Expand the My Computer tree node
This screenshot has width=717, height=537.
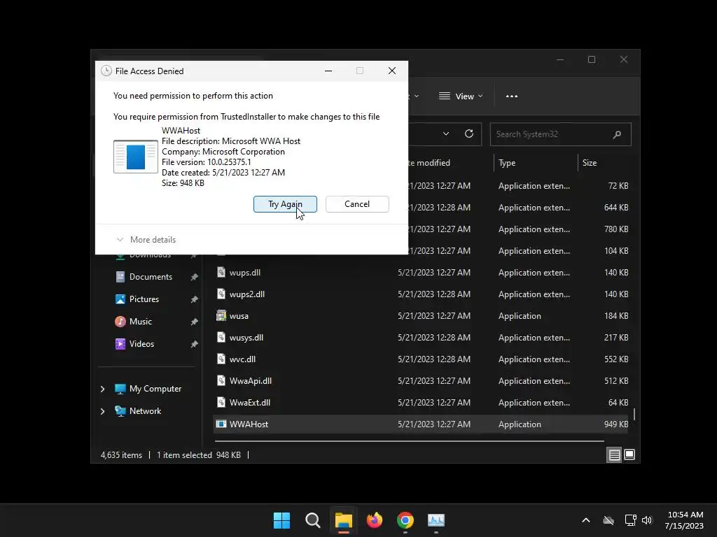click(102, 389)
